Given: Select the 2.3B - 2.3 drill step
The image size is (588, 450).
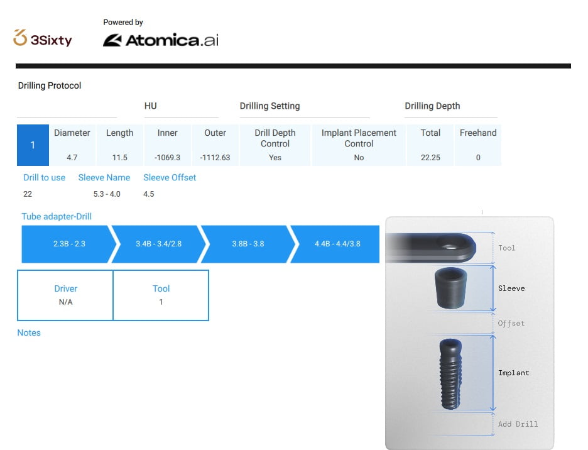Looking at the screenshot, I should click(x=69, y=244).
